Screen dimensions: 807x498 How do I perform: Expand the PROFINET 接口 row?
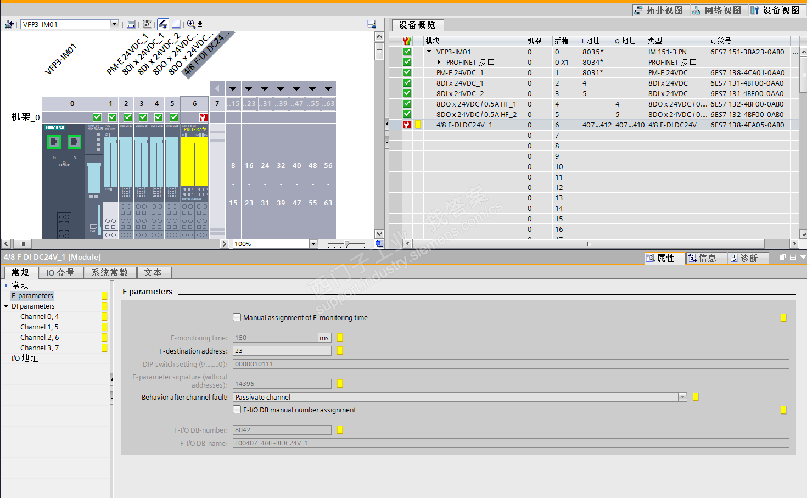439,62
